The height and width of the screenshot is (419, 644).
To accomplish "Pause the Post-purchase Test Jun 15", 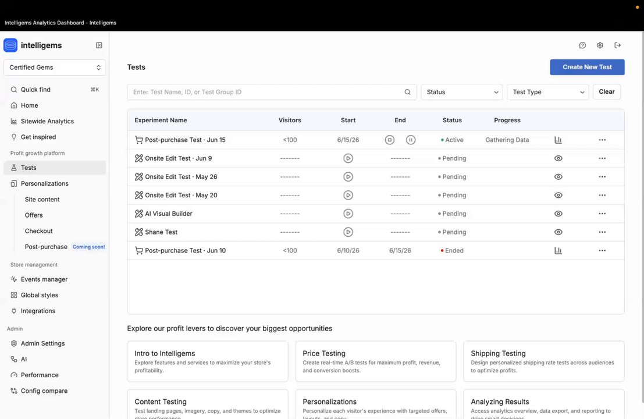I will (411, 140).
